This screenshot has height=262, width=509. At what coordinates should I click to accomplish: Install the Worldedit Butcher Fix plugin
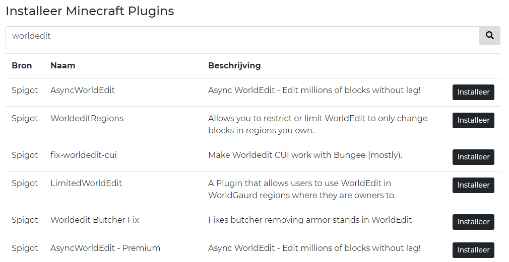tap(473, 222)
